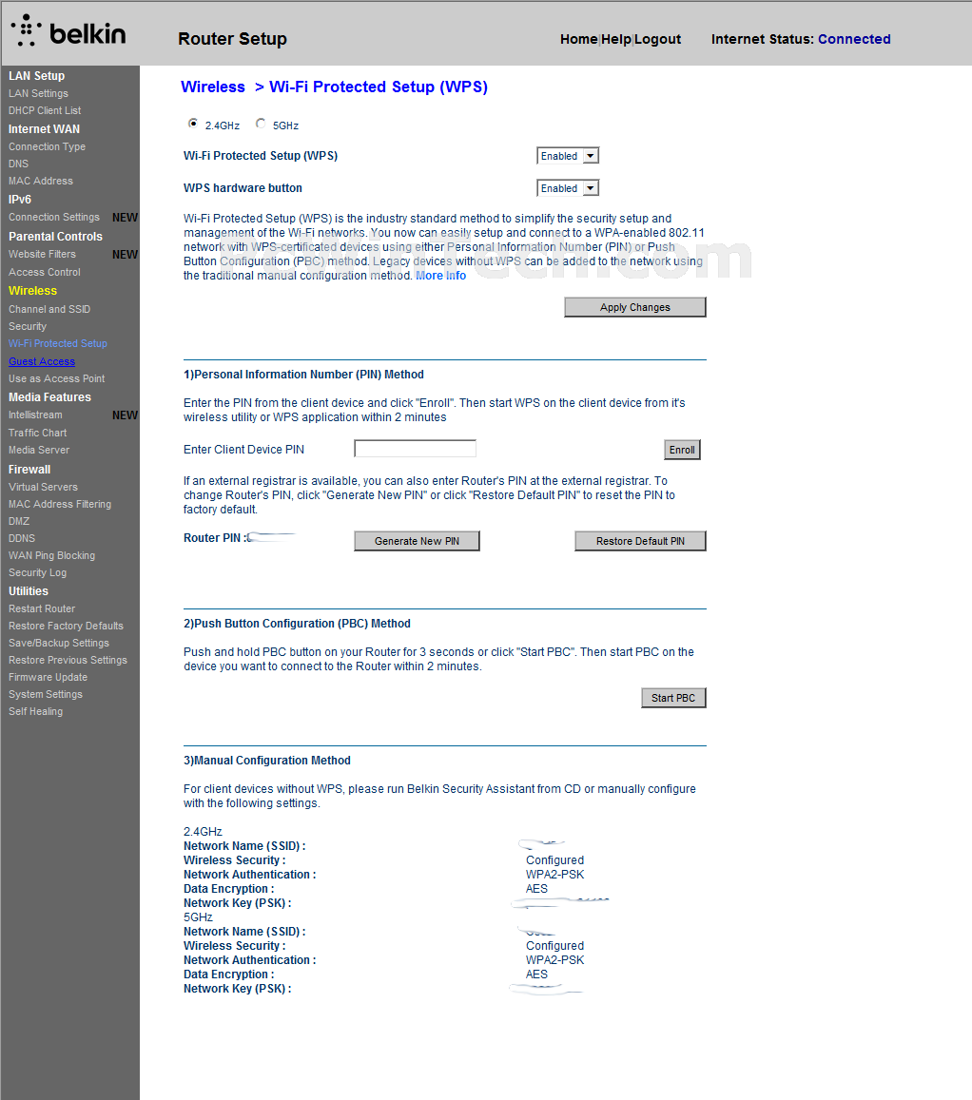The width and height of the screenshot is (972, 1100).
Task: Open DMZ settings
Action: coord(19,521)
